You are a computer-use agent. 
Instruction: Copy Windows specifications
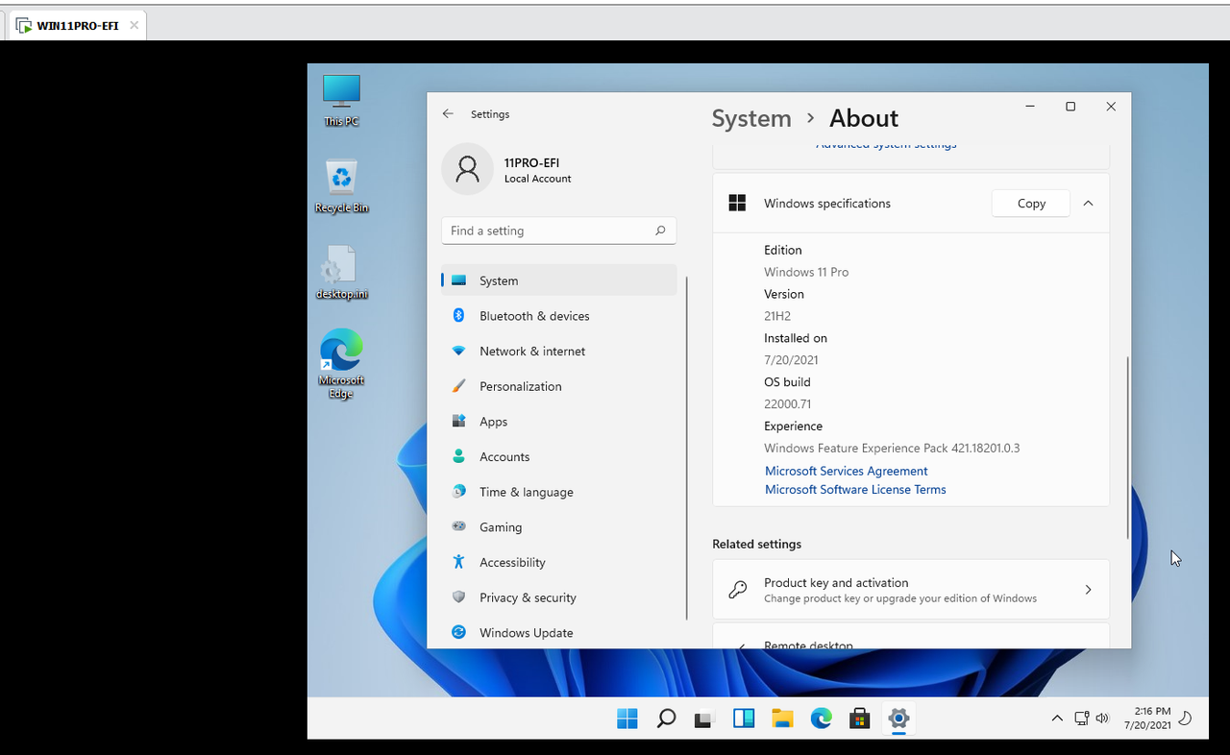pos(1031,204)
